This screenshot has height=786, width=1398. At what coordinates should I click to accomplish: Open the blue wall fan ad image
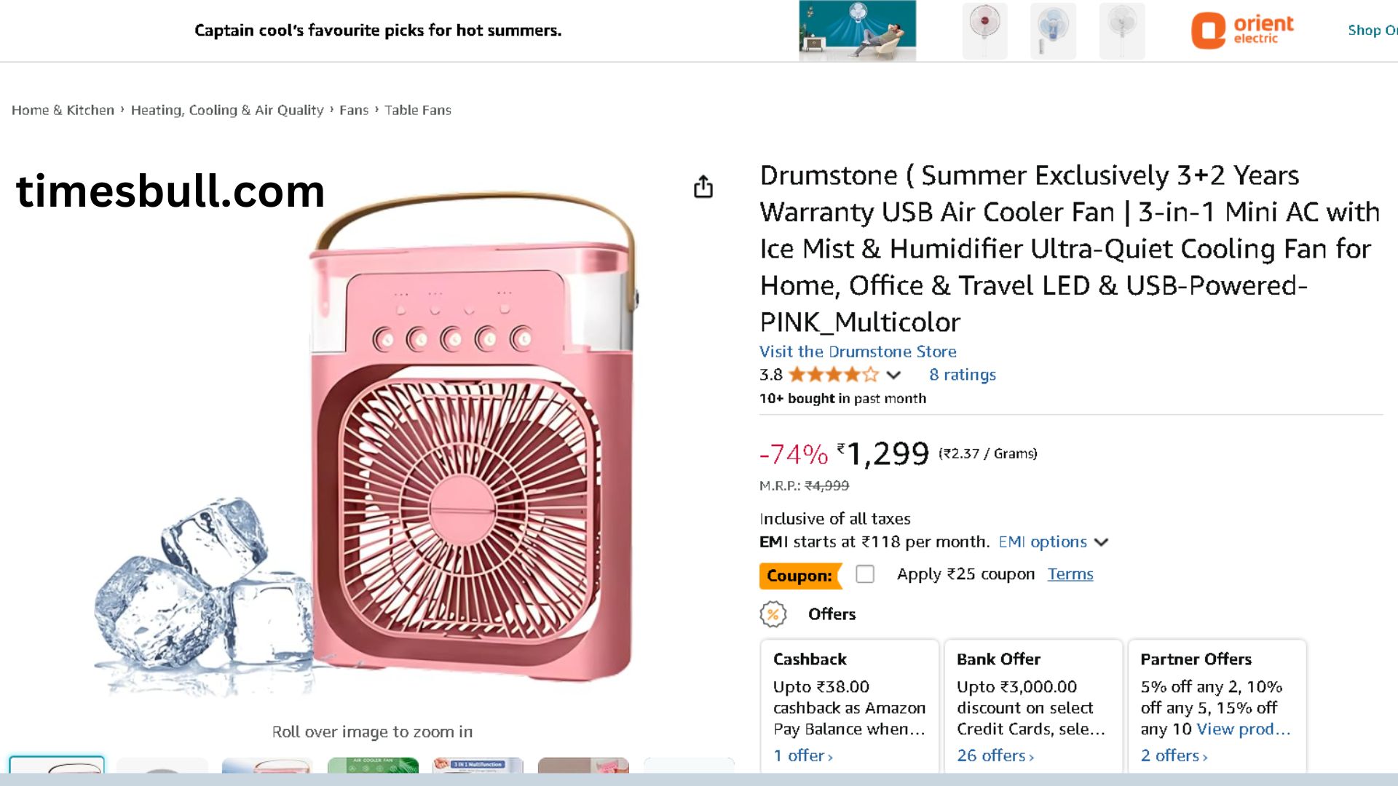[1053, 31]
